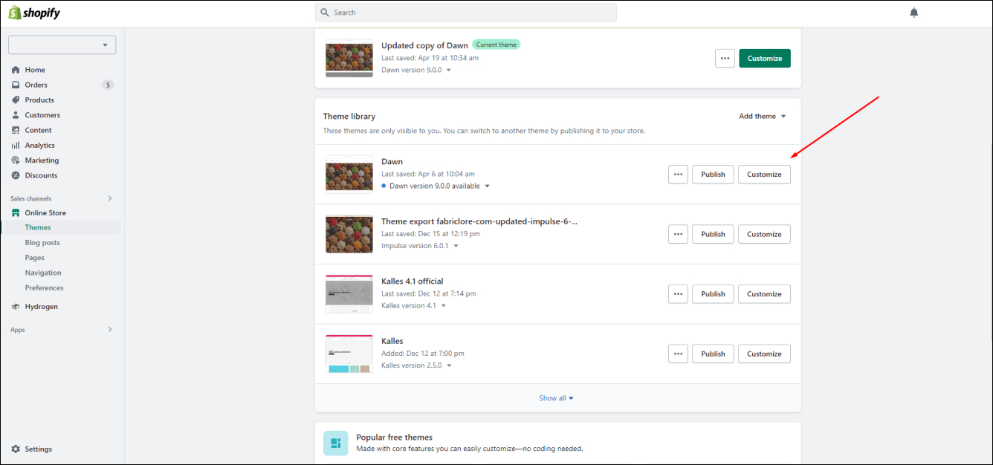Click the Popular free themes icon

[x=336, y=443]
